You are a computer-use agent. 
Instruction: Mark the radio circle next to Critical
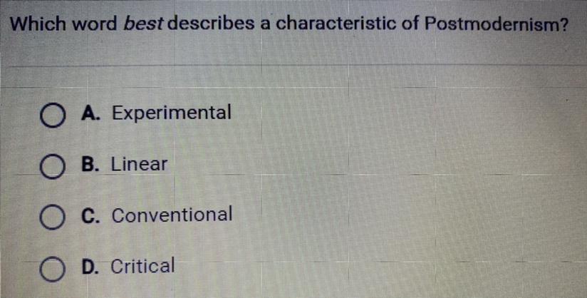click(x=52, y=269)
